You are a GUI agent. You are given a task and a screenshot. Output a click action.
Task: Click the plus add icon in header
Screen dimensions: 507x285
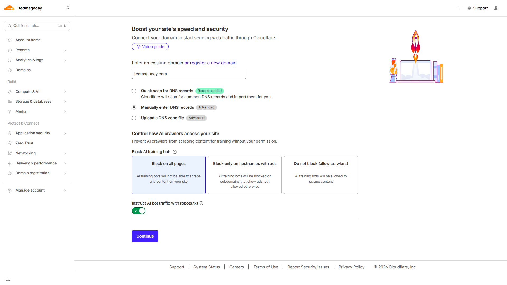[459, 8]
